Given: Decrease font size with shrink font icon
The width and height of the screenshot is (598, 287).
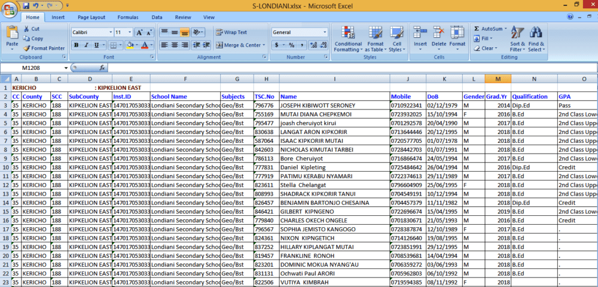Looking at the screenshot, I should tap(149, 32).
